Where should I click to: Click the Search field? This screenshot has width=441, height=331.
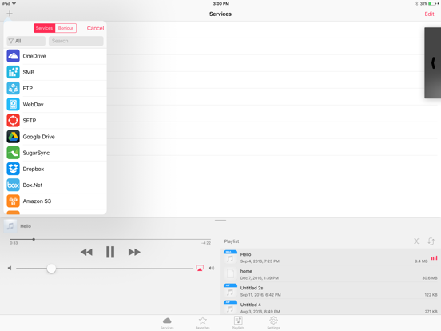(x=76, y=41)
